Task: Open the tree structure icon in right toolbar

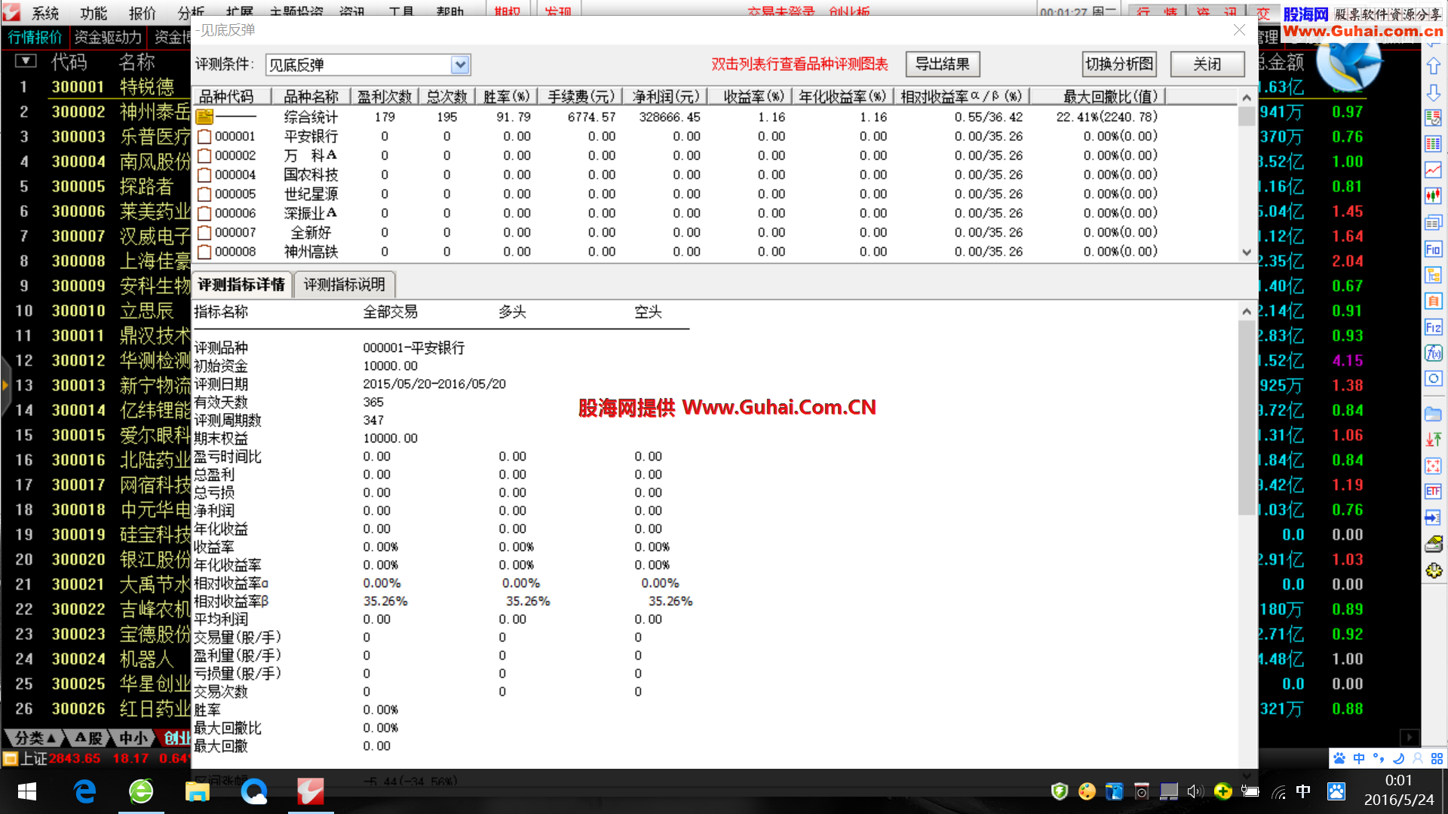Action: [x=1434, y=274]
